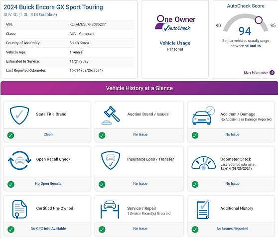
Task: Click the State Title Brand shield icon
Action: click(19, 115)
